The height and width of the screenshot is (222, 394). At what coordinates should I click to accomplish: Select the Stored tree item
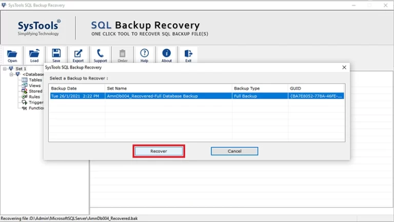pos(35,91)
